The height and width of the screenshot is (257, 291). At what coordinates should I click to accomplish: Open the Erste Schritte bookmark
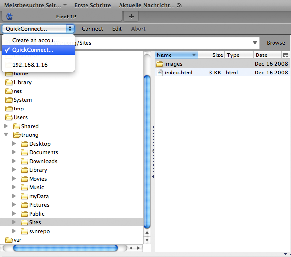tap(93, 5)
